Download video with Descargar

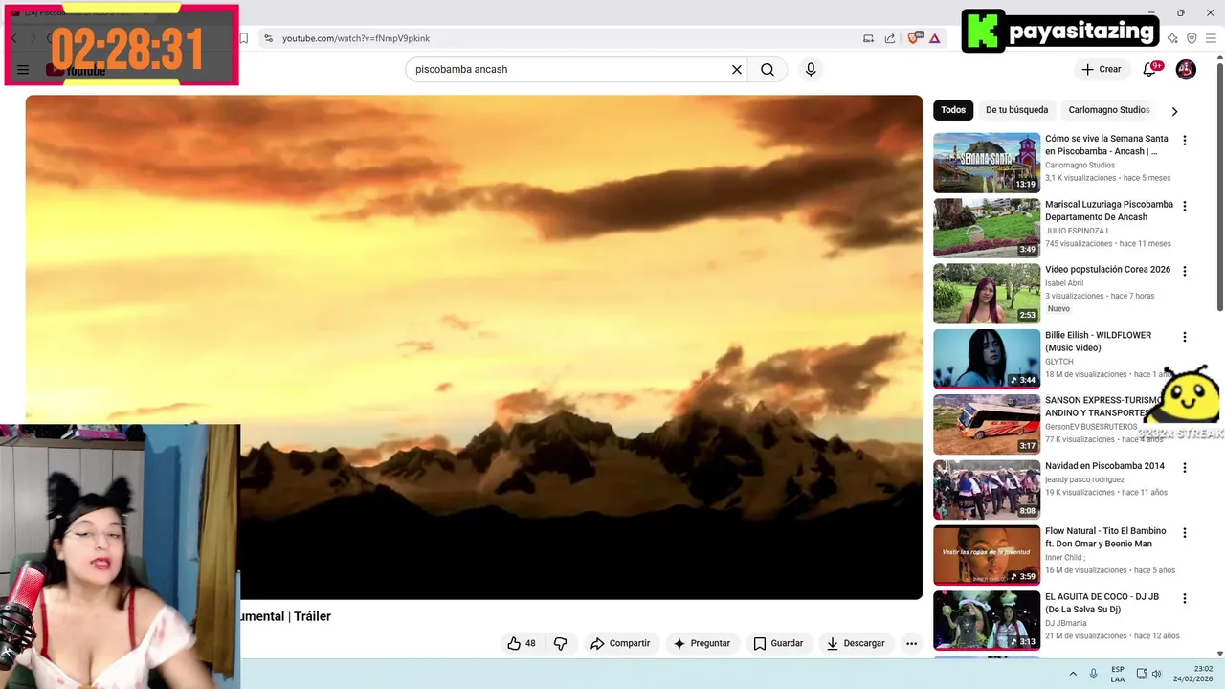856,643
